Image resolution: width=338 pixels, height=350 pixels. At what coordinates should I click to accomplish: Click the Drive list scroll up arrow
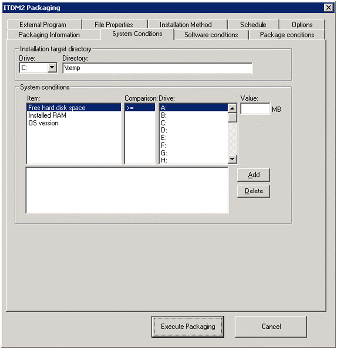232,108
